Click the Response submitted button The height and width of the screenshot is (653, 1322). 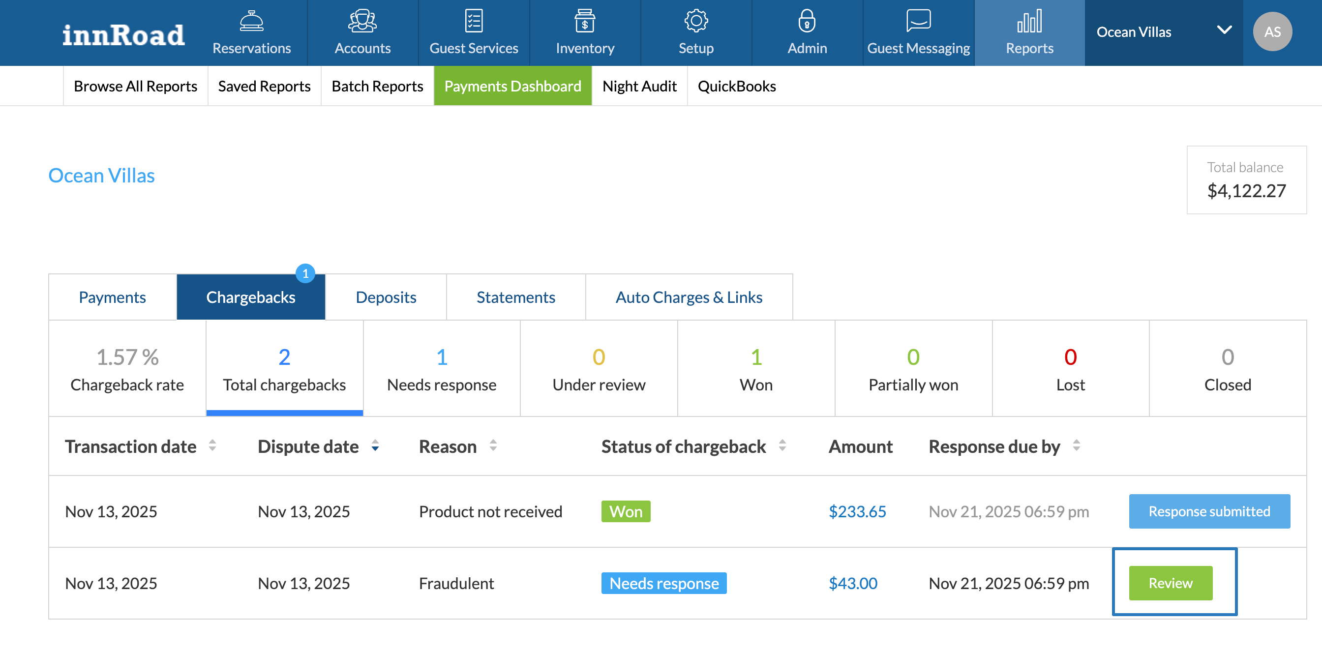pyautogui.click(x=1208, y=511)
